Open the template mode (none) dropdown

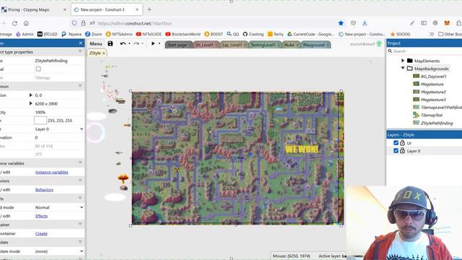coord(59,251)
